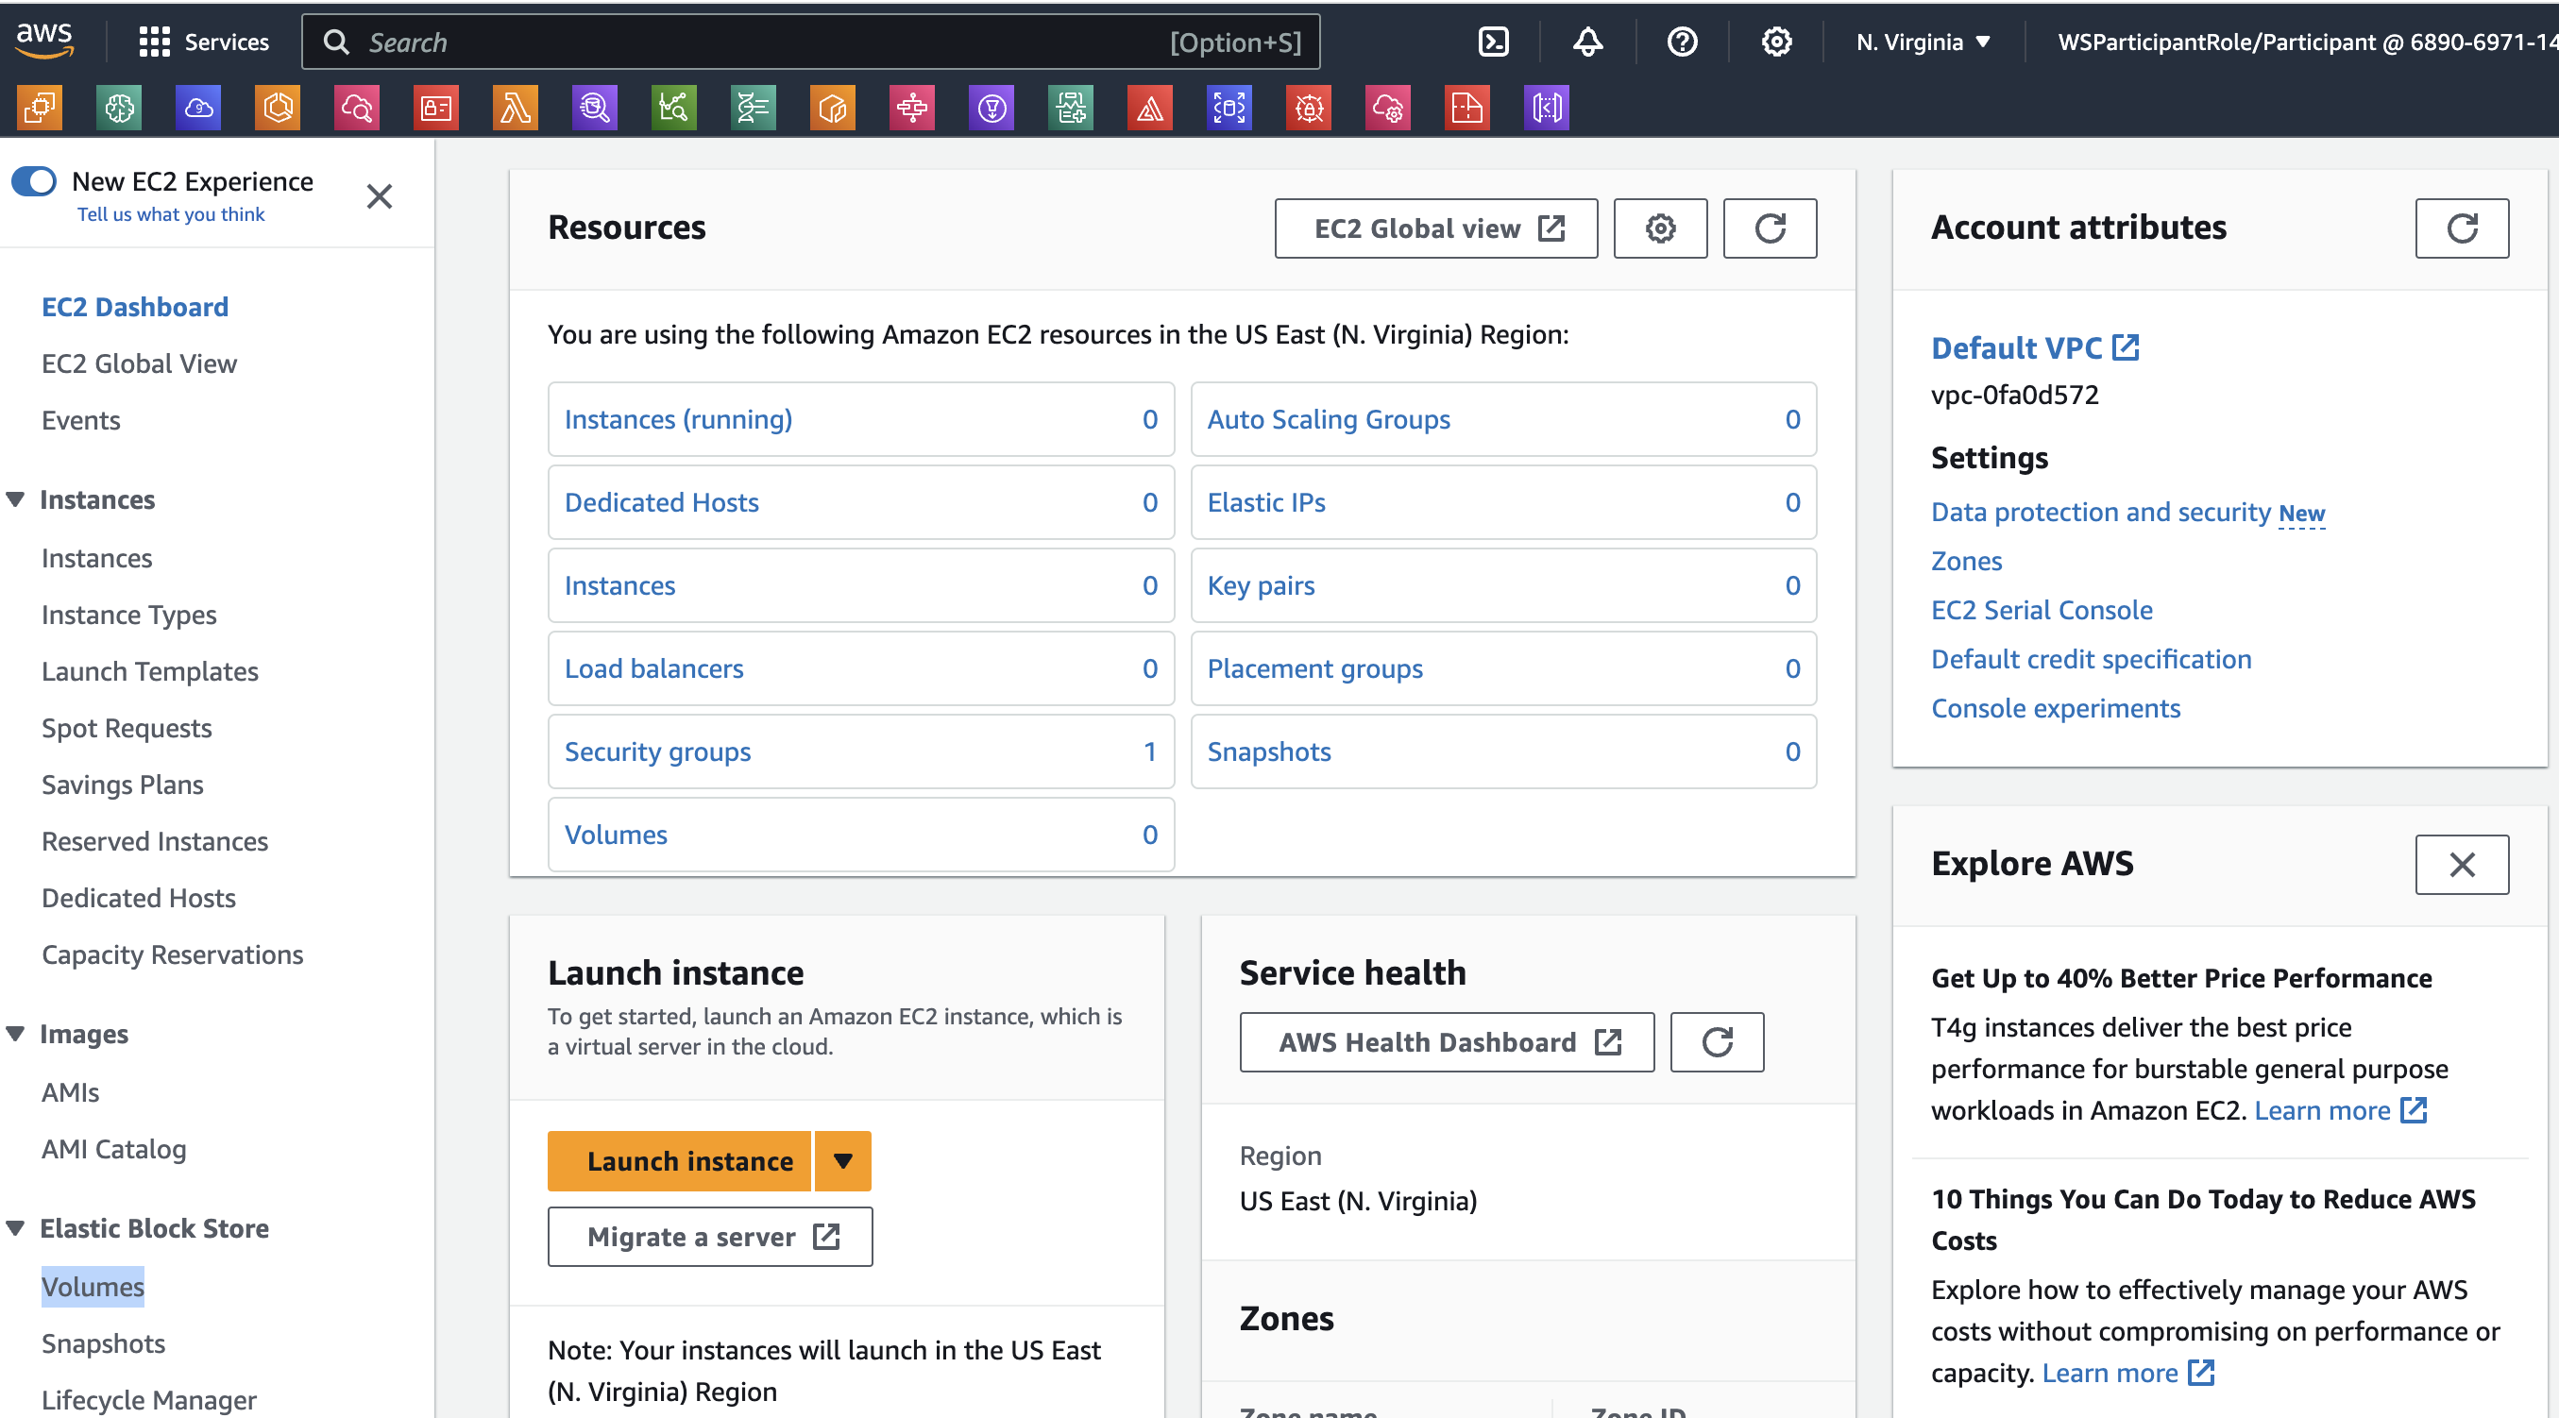Open Launch Templates in sidebar
Viewport: 2559px width, 1418px height.
(150, 671)
